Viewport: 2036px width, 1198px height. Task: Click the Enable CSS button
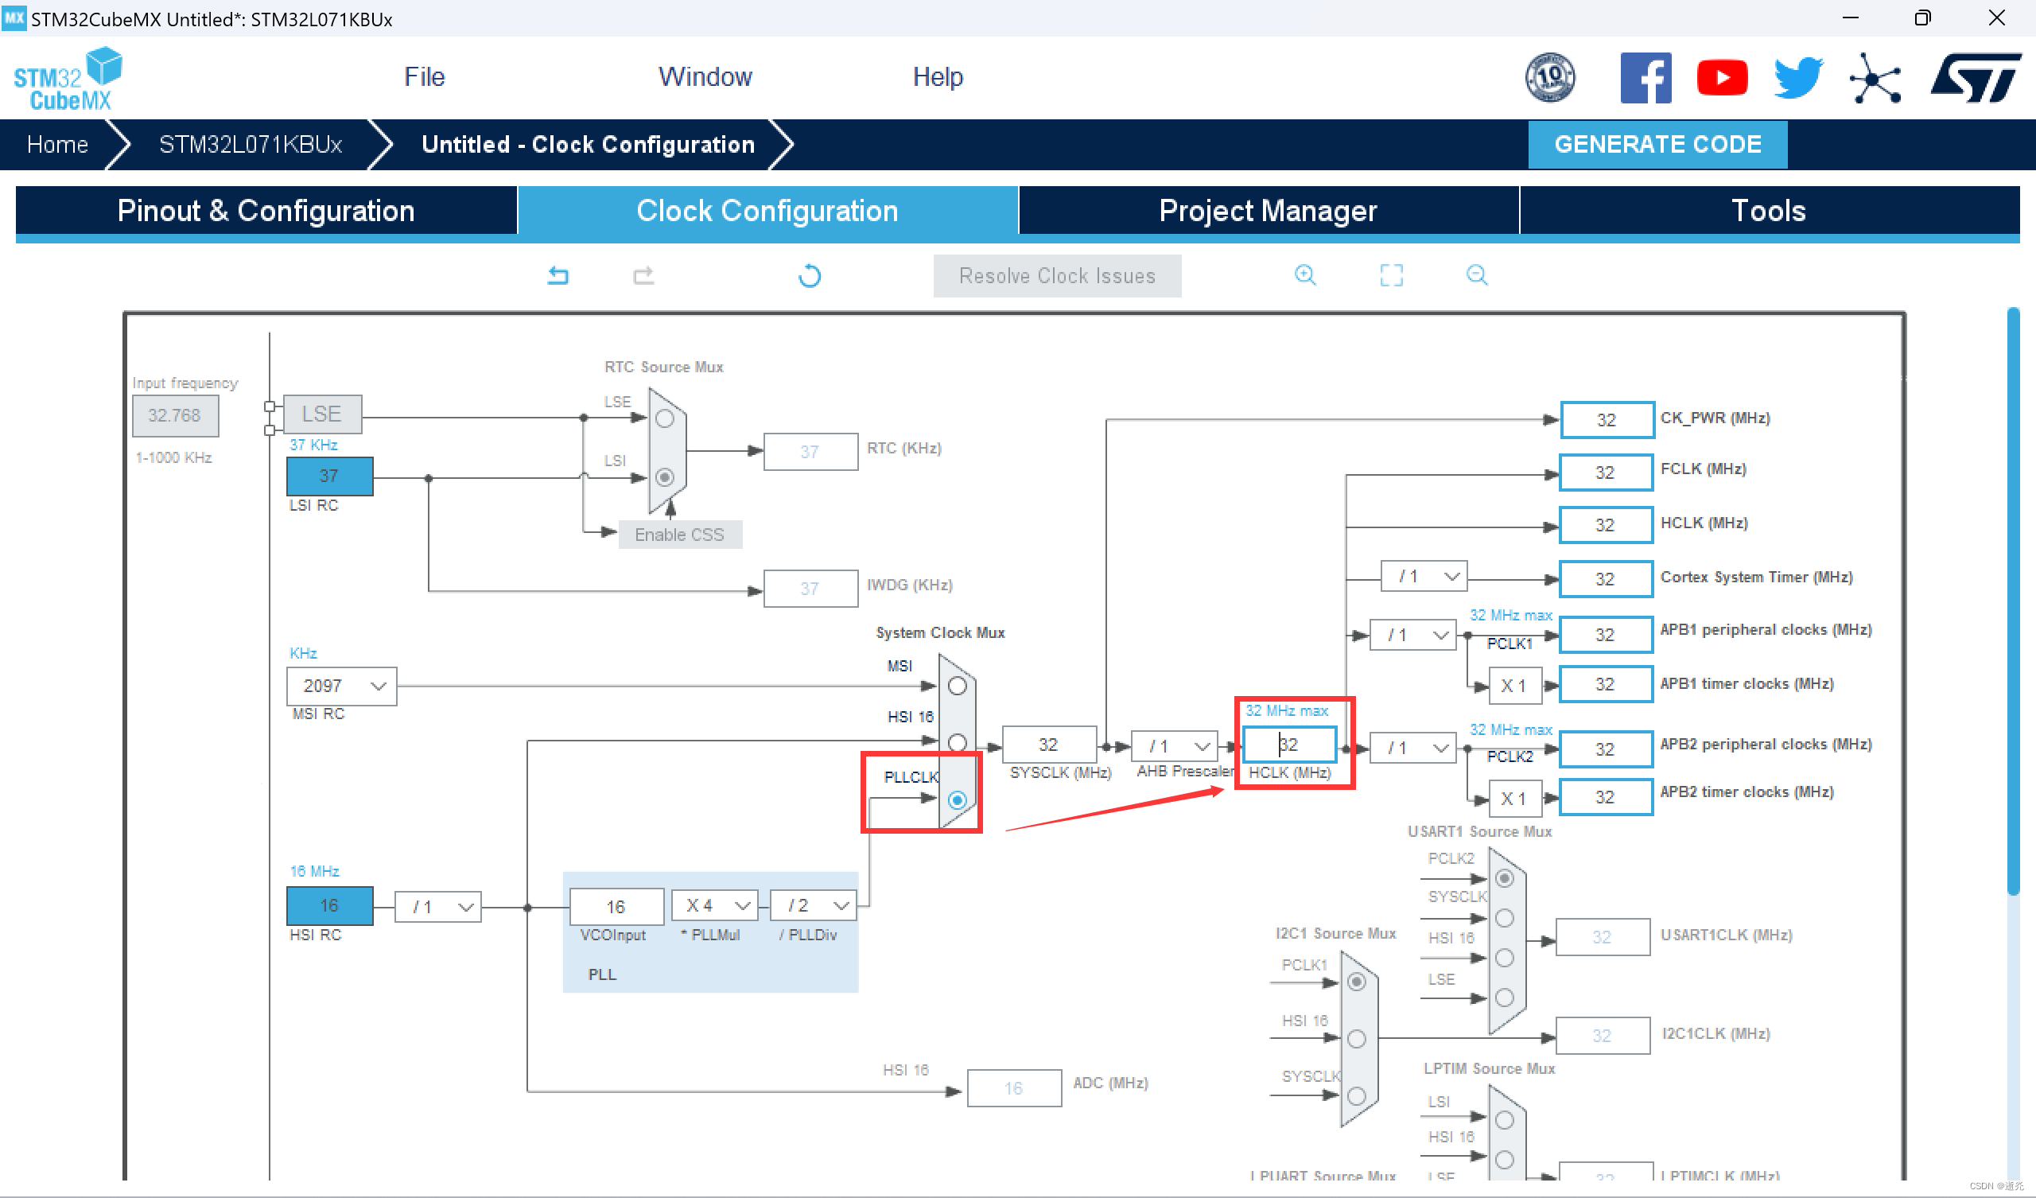(679, 535)
